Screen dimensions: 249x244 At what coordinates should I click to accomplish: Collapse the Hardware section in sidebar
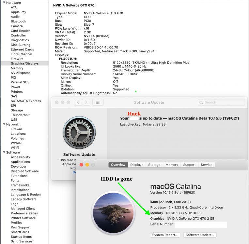click(x=4, y=3)
